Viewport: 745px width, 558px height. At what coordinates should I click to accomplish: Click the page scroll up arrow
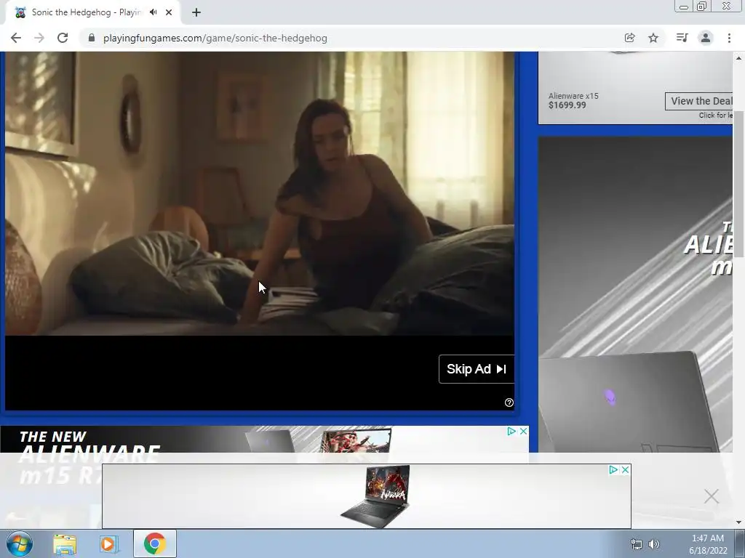[x=738, y=58]
